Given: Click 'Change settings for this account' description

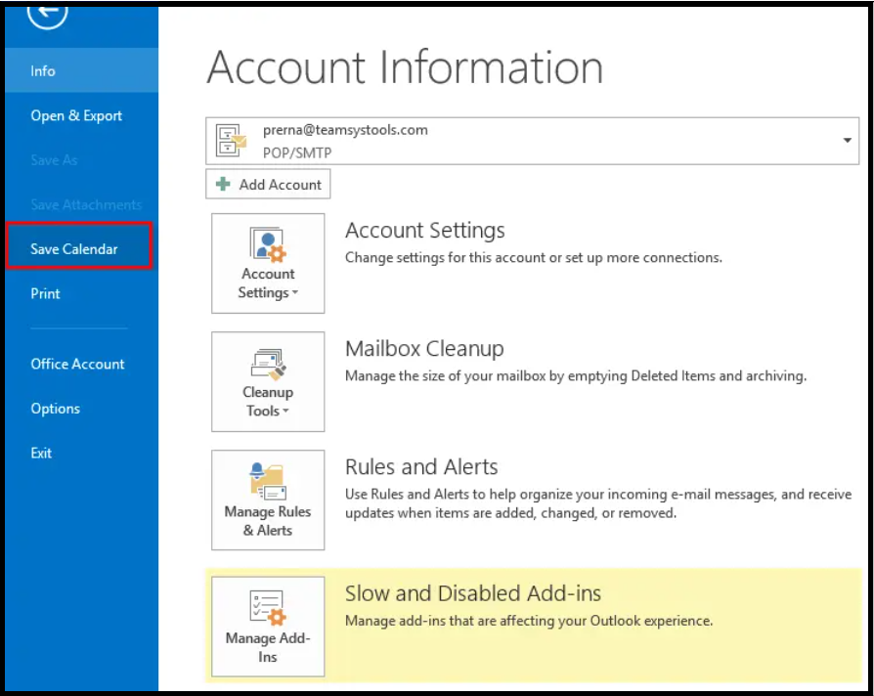Looking at the screenshot, I should (x=534, y=257).
